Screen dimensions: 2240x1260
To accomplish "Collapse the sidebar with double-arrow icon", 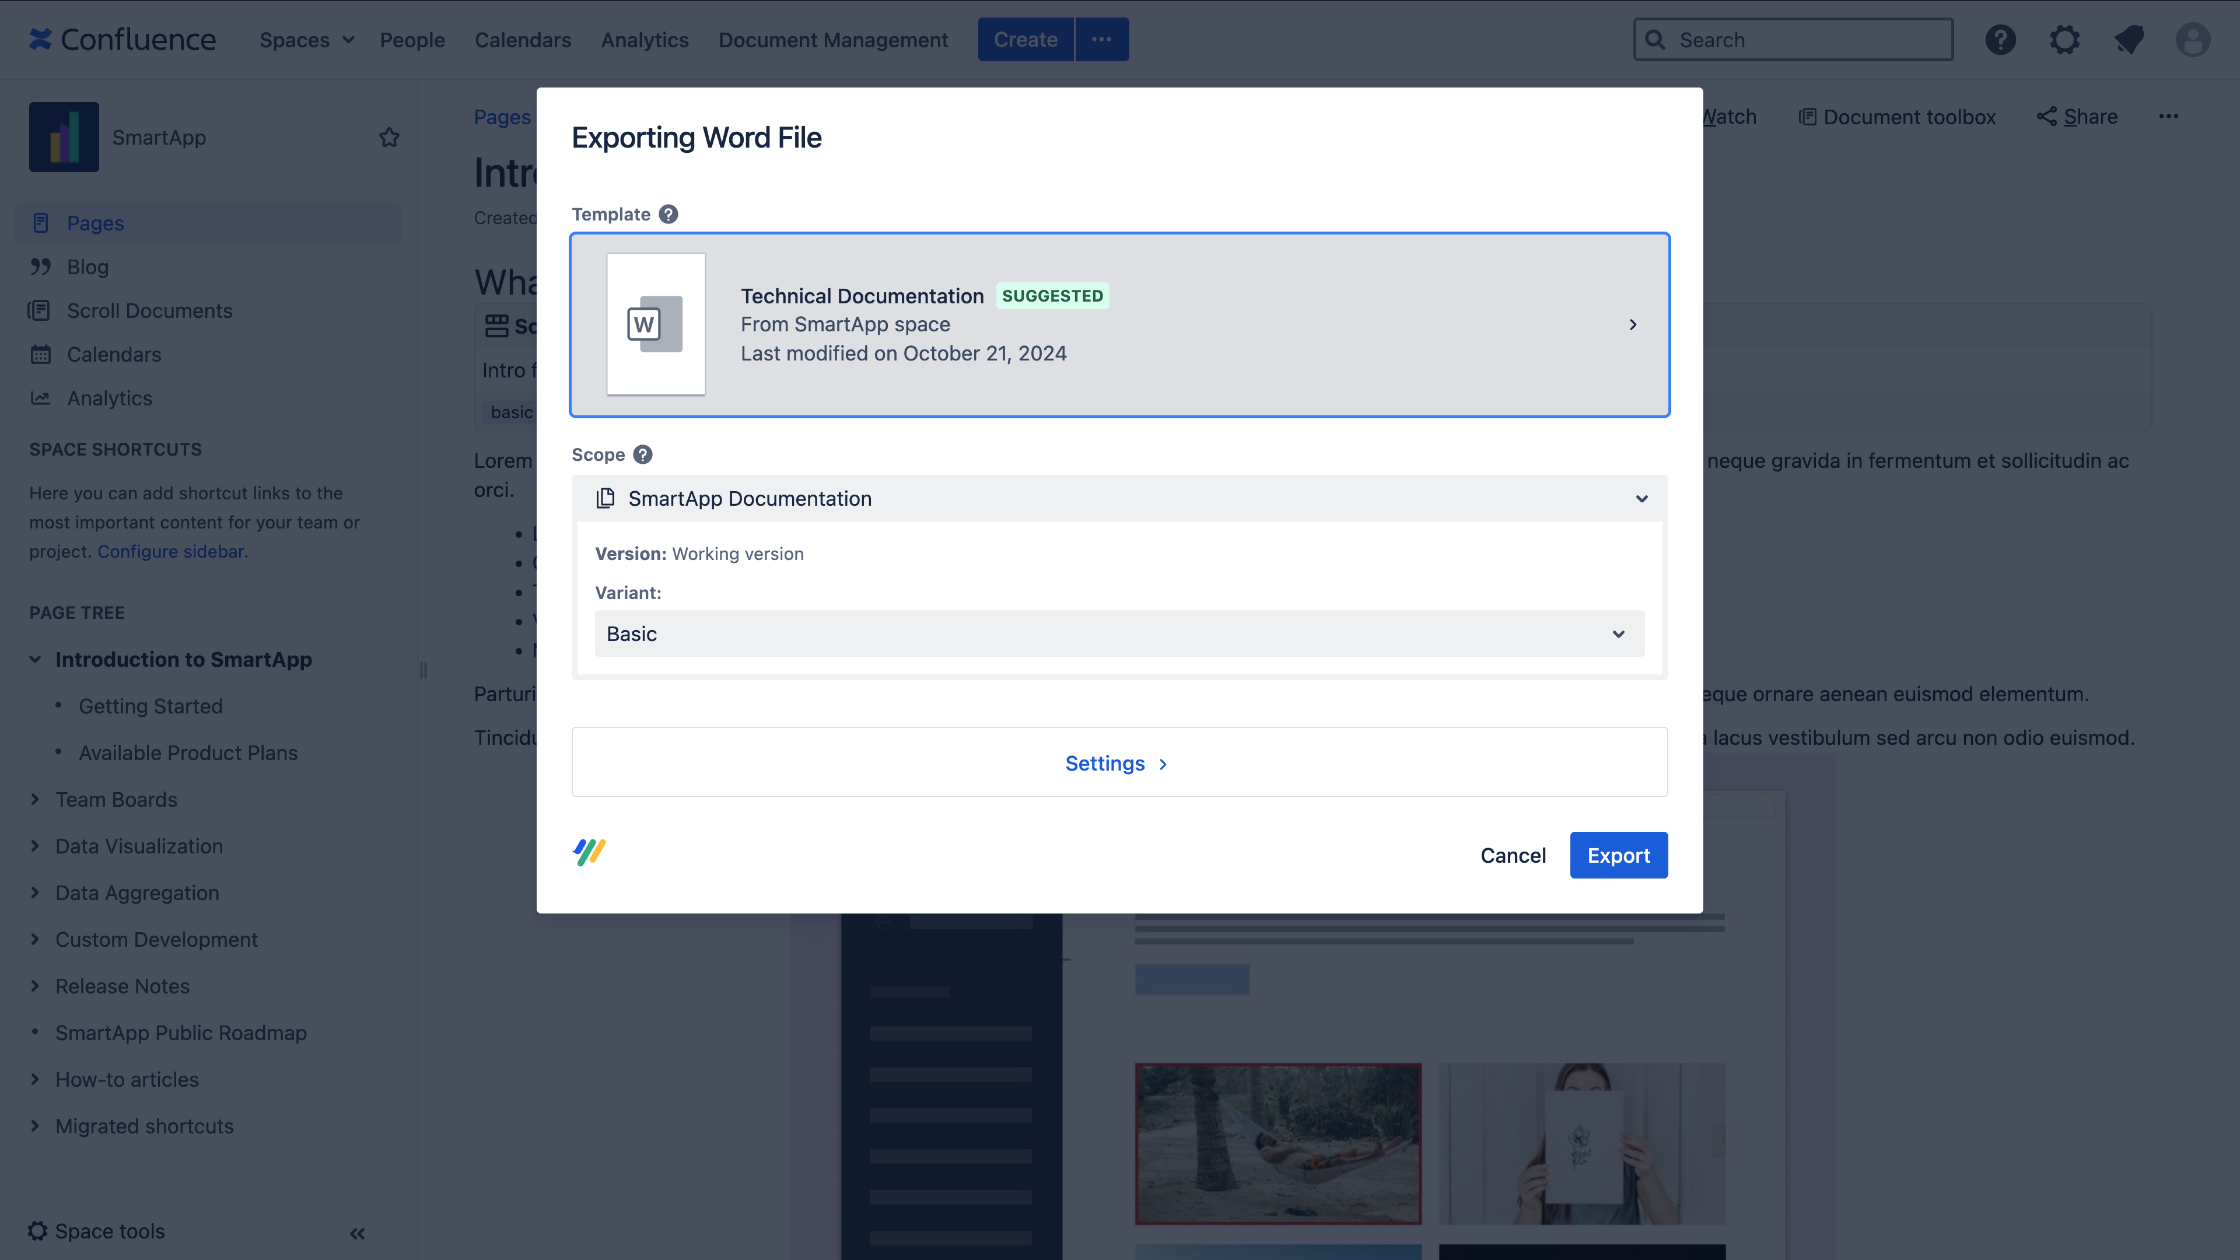I will pyautogui.click(x=358, y=1233).
